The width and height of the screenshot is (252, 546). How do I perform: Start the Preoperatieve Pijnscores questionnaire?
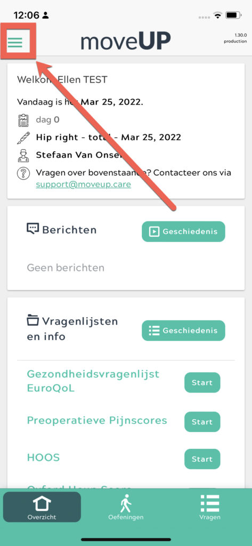(202, 422)
